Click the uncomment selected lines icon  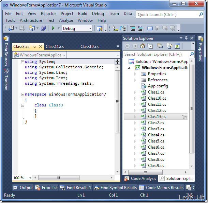(140, 28)
